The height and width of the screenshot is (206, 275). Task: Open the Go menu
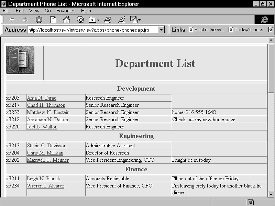tap(47, 11)
